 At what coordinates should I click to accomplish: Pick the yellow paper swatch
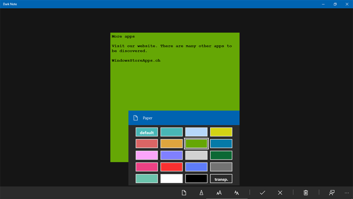click(x=221, y=132)
